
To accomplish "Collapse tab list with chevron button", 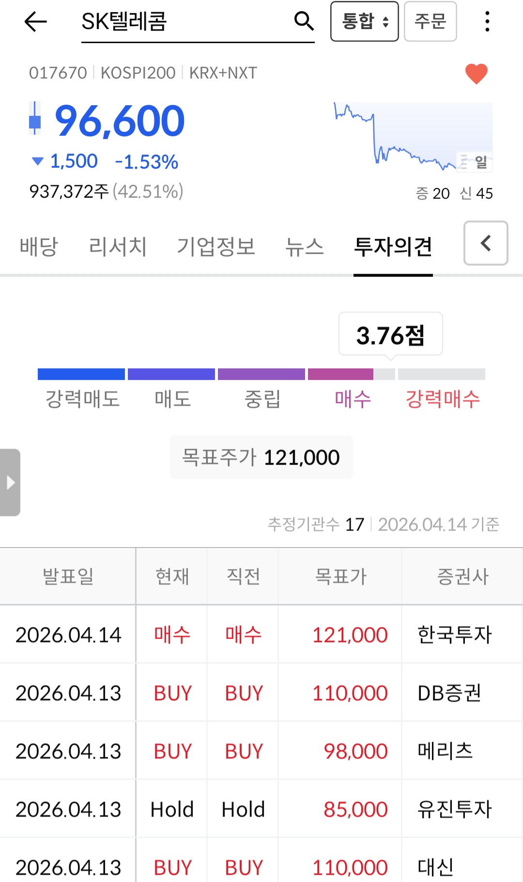I will [x=486, y=243].
